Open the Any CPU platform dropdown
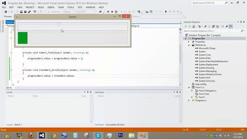247x139 pixels. coord(86,12)
